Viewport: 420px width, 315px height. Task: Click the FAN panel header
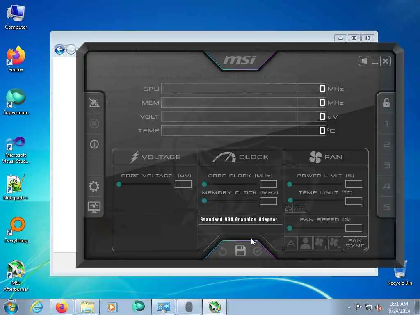coord(326,157)
